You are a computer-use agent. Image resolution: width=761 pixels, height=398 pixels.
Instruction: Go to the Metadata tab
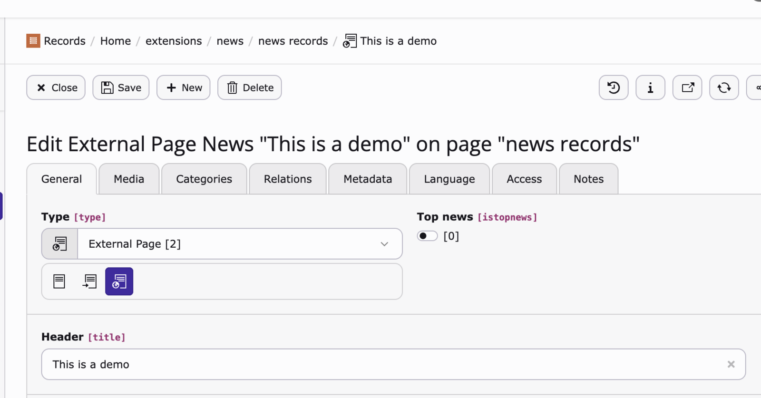point(368,179)
